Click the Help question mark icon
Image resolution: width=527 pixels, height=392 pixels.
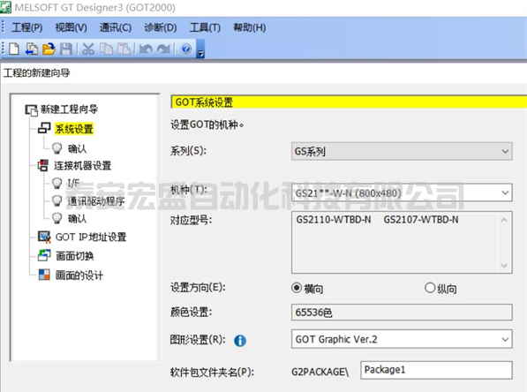click(186, 49)
